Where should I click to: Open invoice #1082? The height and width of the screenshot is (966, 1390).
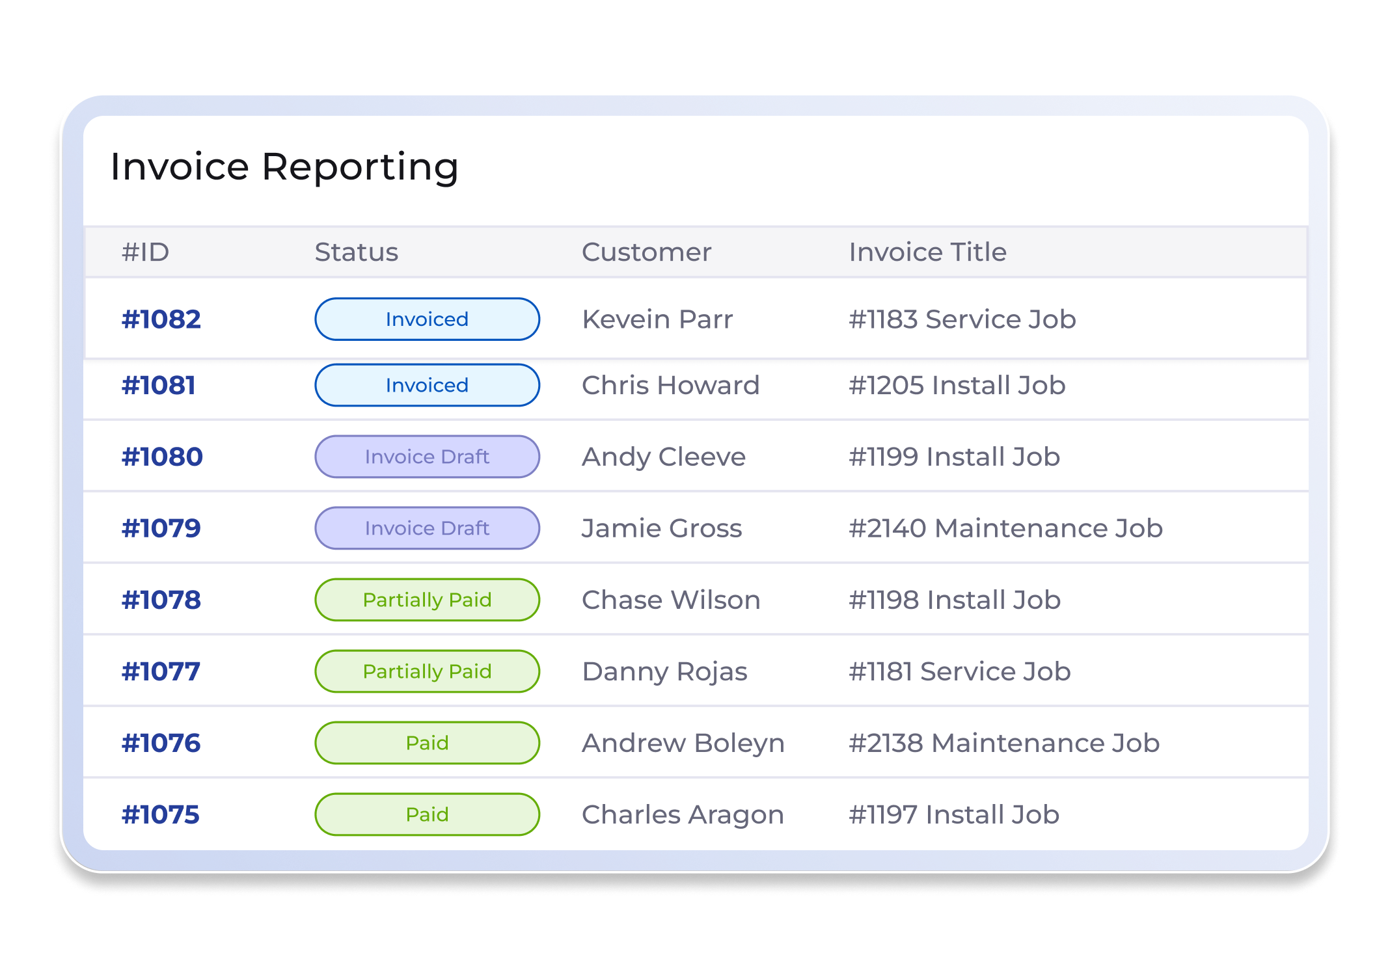pos(161,319)
